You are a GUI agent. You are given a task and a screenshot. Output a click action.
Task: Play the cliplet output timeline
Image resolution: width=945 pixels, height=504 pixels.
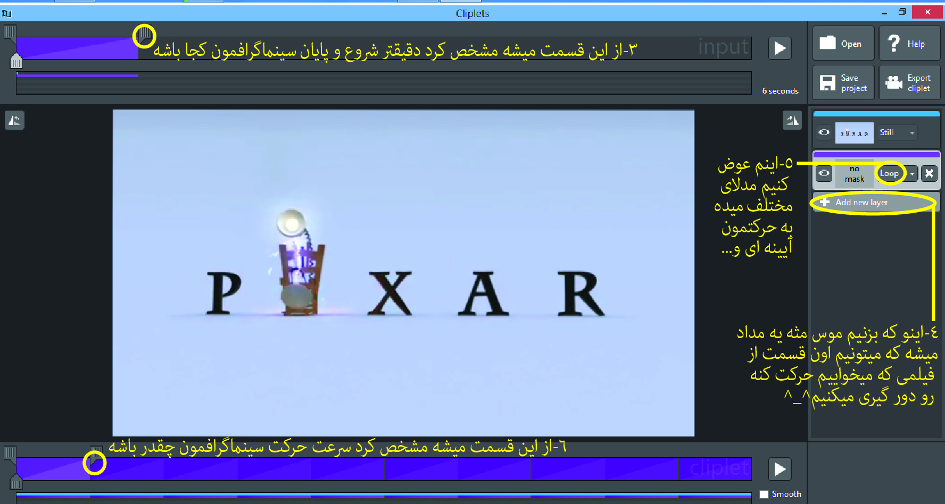pos(780,469)
